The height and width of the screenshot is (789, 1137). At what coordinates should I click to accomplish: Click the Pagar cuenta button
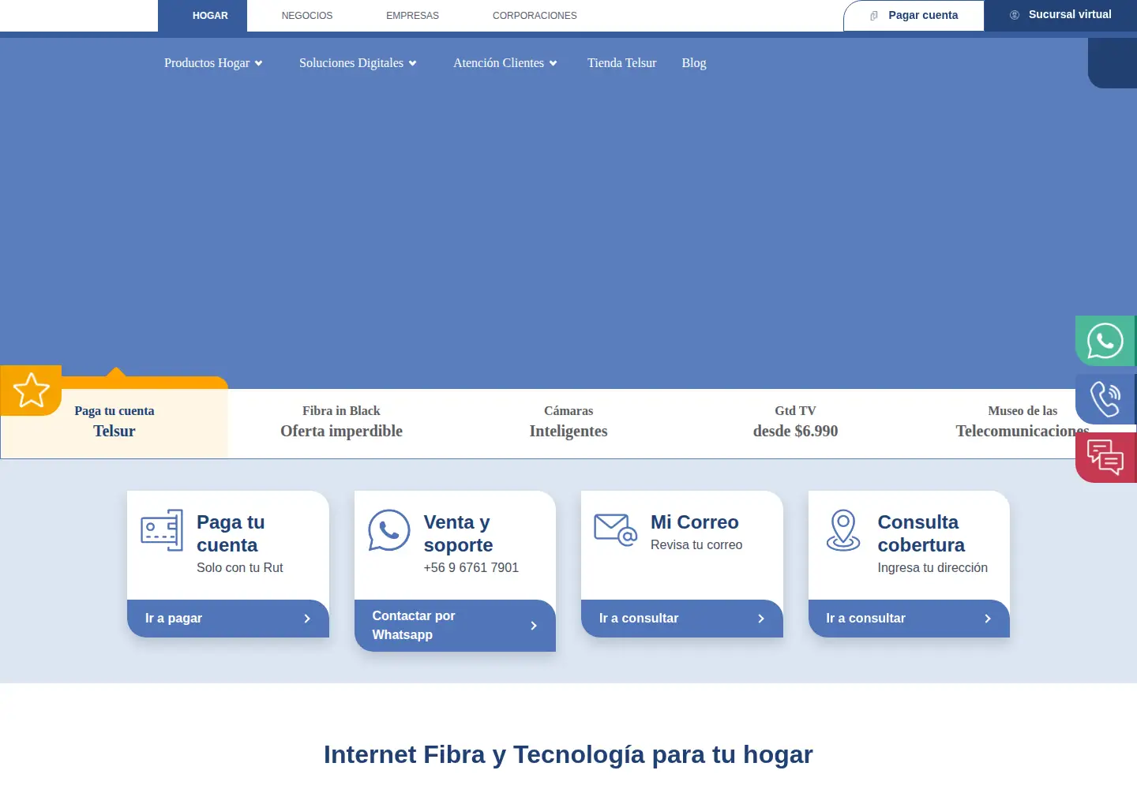click(914, 16)
